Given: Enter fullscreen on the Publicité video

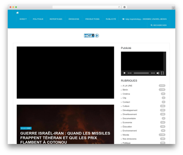Looking at the screenshot, I should click(162, 73).
